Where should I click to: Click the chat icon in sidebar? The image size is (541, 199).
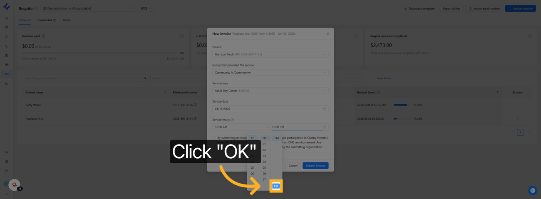coord(7,37)
